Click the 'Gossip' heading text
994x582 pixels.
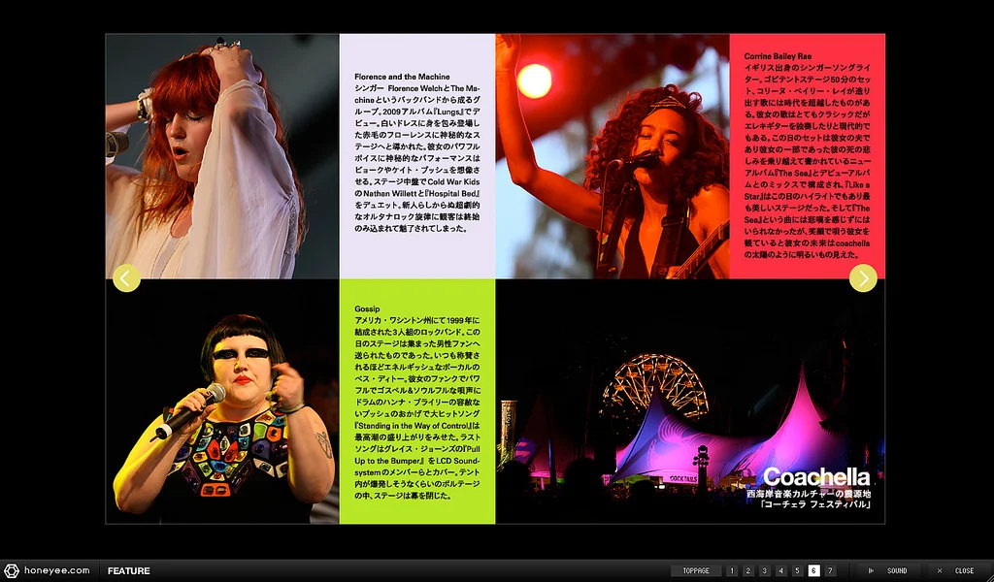point(367,309)
